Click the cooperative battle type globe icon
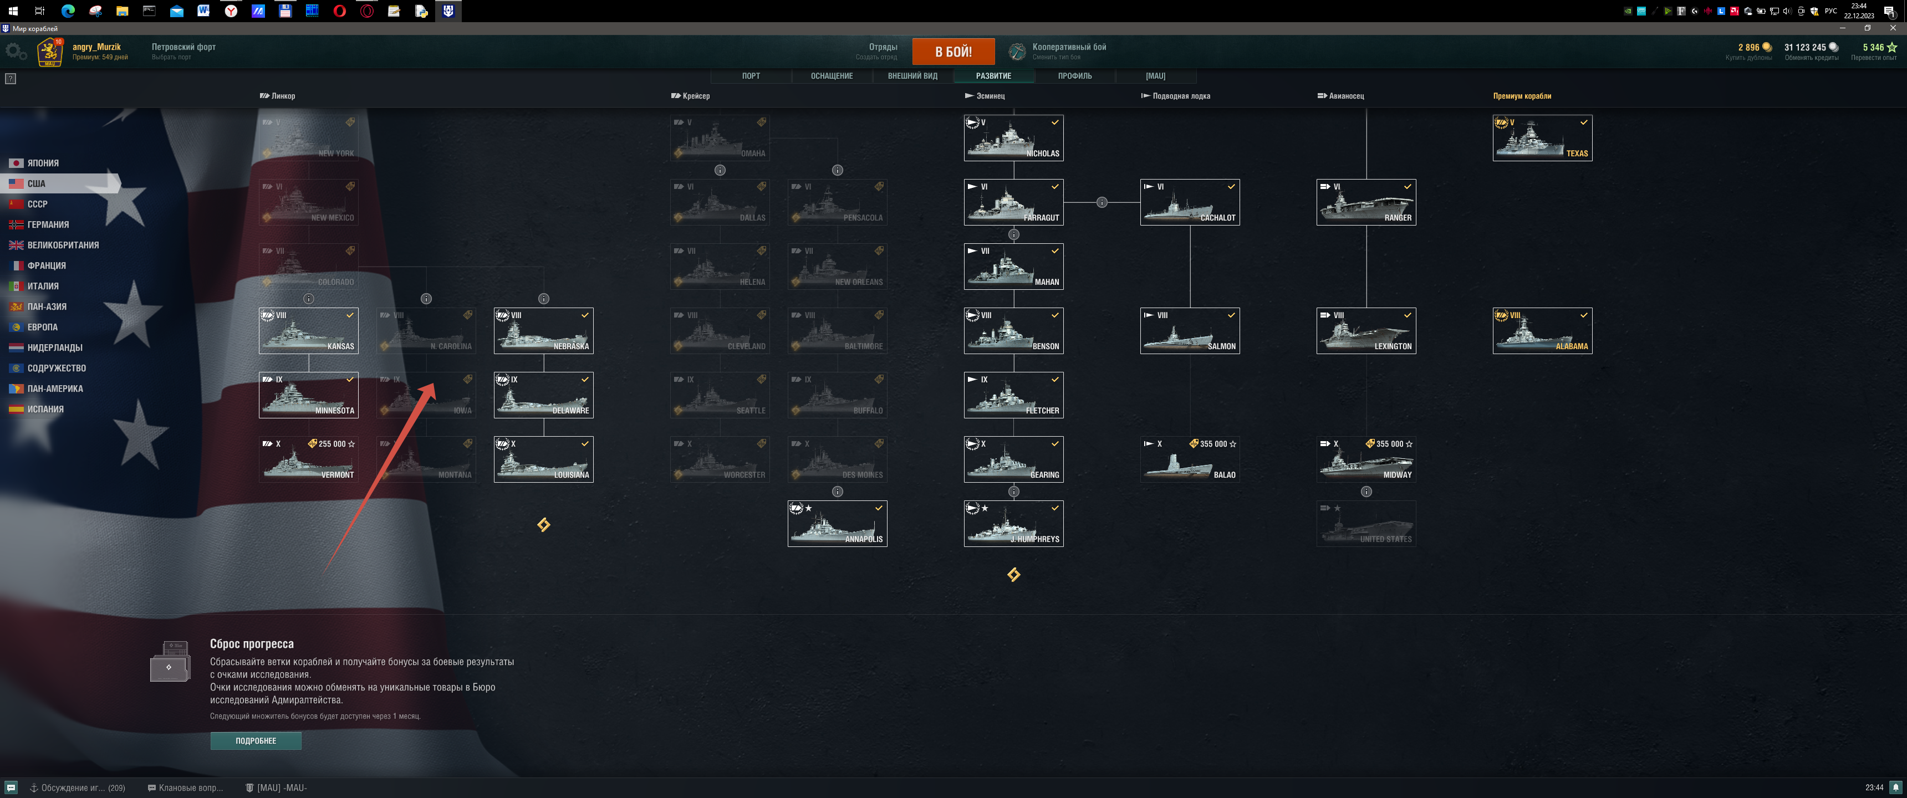This screenshot has height=798, width=1907. coord(1017,51)
